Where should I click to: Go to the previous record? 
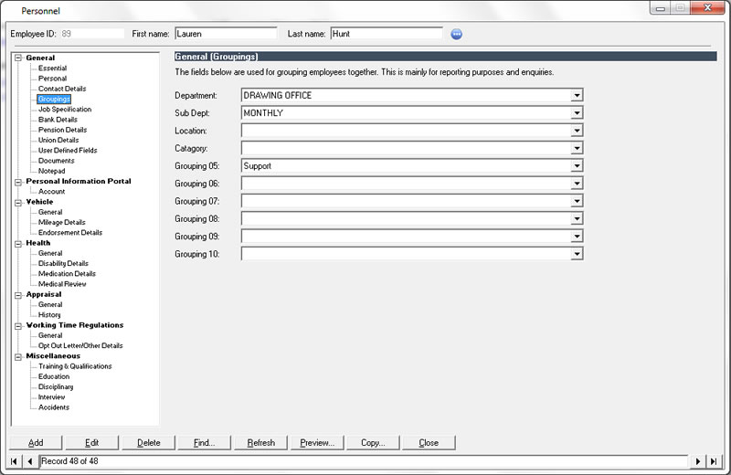click(x=30, y=461)
